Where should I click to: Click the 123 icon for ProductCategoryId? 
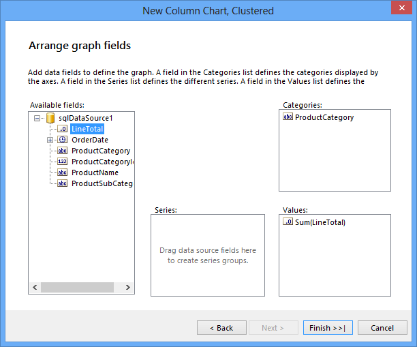pos(62,162)
